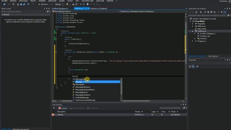
Task: Open the FICHIER menu
Action: [4, 1]
